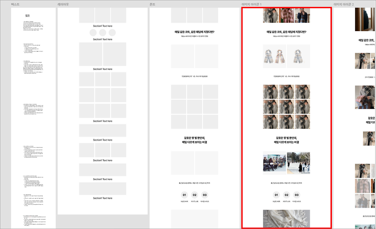Select the 폰트 frame label
This screenshot has height=229, width=376.
tap(152, 4)
